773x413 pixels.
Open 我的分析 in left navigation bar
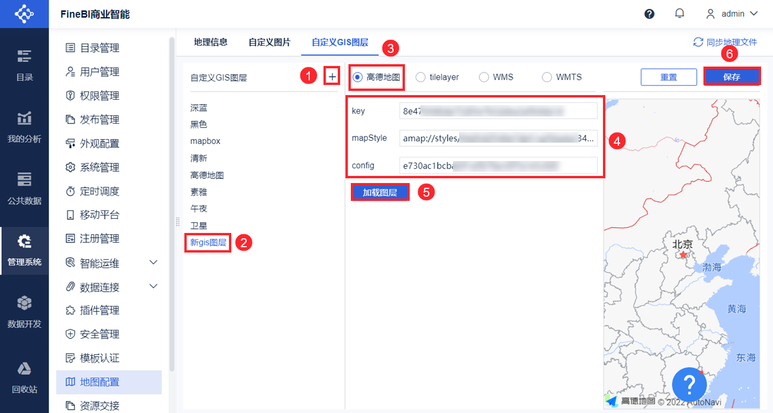pos(24,127)
